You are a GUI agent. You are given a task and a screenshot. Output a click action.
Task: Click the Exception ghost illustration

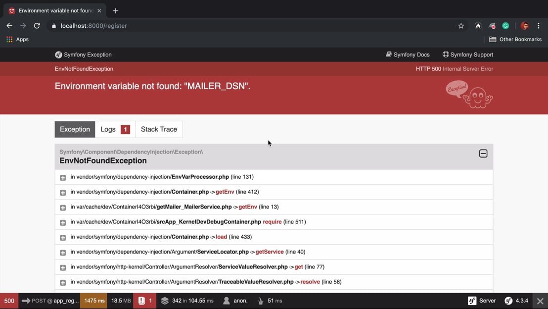coord(469,95)
